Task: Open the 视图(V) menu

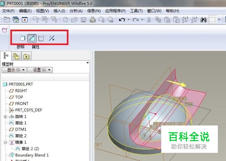Action: coord(43,11)
